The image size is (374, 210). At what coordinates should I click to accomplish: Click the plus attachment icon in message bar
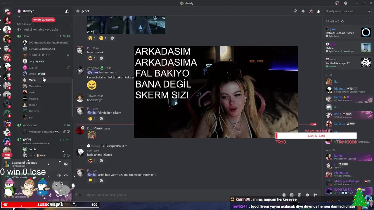80,195
